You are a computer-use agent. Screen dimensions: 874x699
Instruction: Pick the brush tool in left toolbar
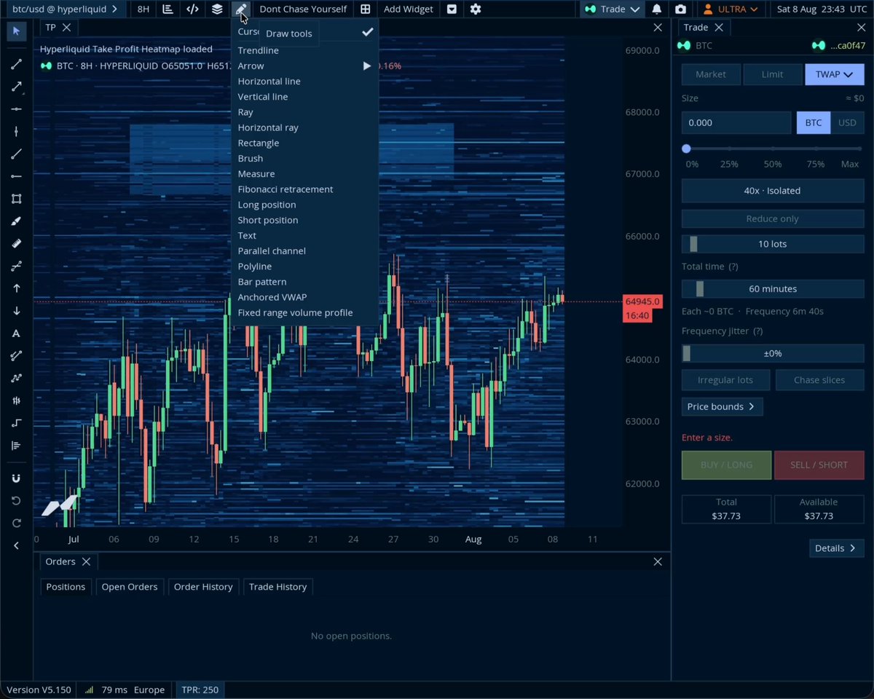pos(16,221)
